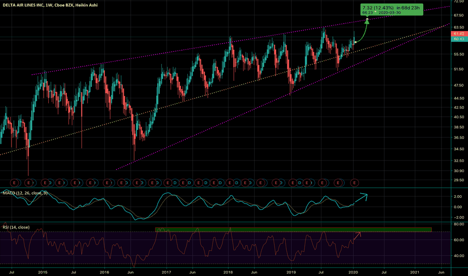Click the 42.50 price axis label
This screenshot has height=276, width=468.
pyautogui.click(x=459, y=107)
